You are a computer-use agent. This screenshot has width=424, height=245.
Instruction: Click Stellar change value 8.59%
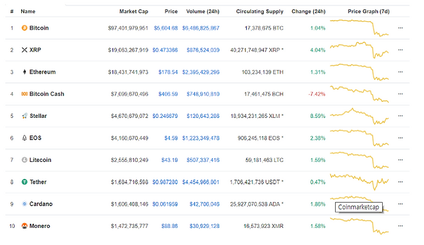[318, 116]
